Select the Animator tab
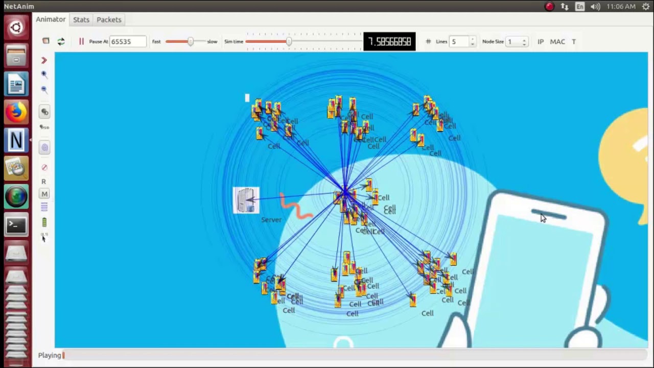This screenshot has height=368, width=654. click(51, 19)
